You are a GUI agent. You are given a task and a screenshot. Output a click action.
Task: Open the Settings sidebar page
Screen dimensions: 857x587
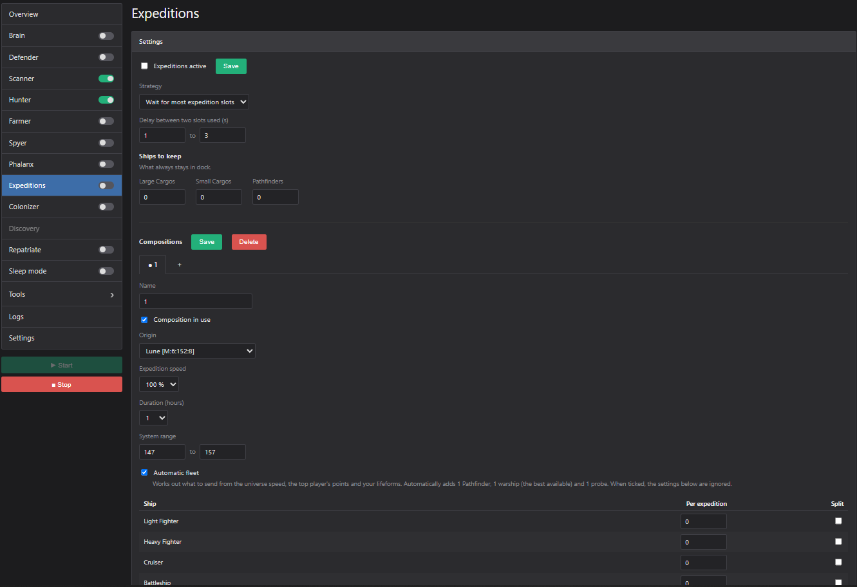coord(62,338)
